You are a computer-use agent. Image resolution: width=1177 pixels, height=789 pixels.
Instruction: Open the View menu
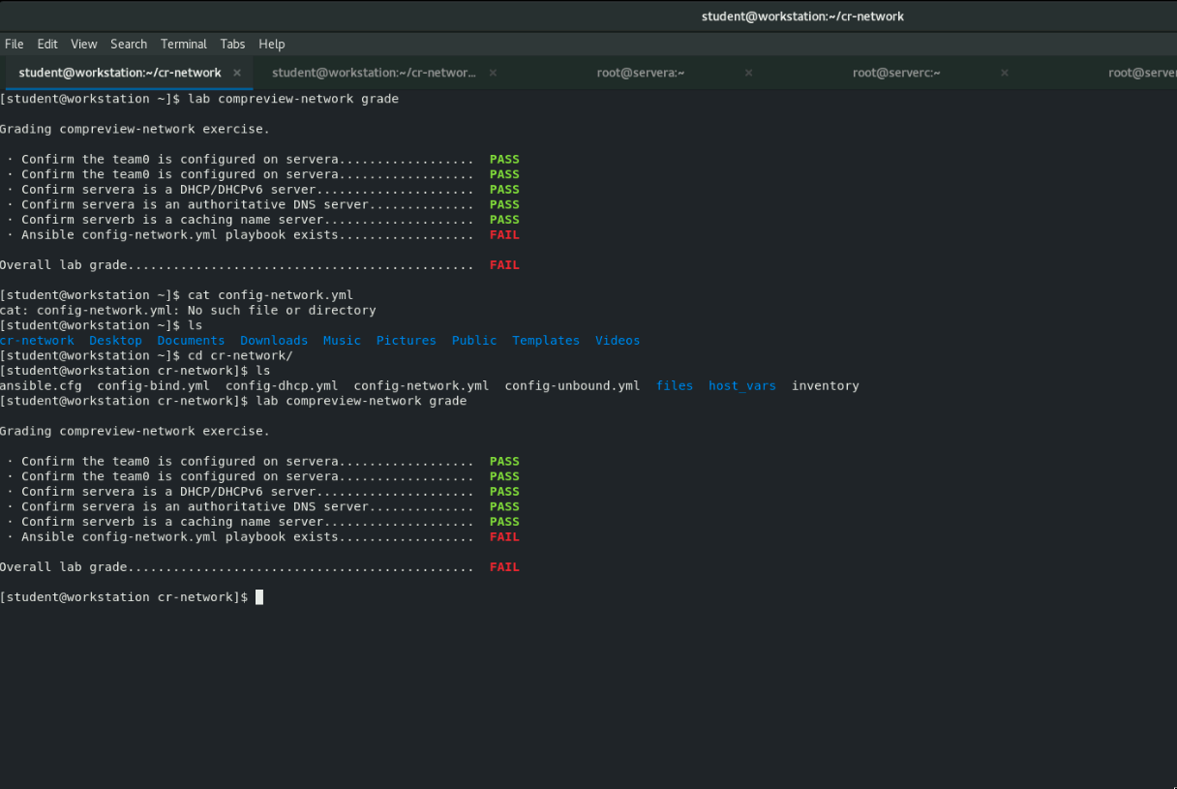(x=84, y=44)
